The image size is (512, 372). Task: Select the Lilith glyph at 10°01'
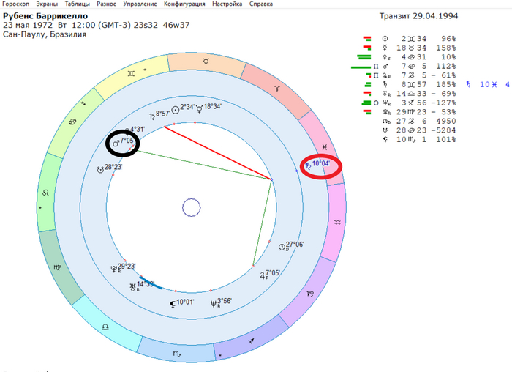point(173,305)
